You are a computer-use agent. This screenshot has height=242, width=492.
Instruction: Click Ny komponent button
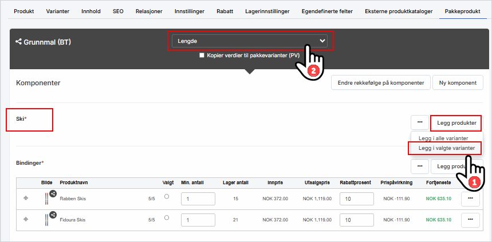coord(458,82)
